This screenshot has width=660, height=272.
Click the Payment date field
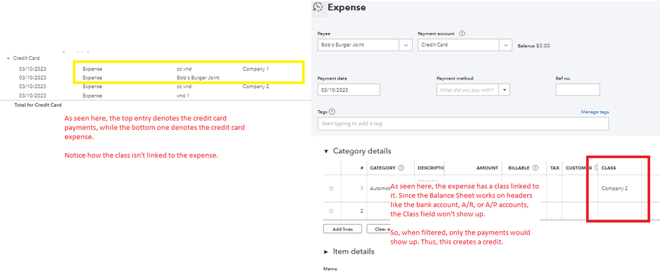[348, 90]
